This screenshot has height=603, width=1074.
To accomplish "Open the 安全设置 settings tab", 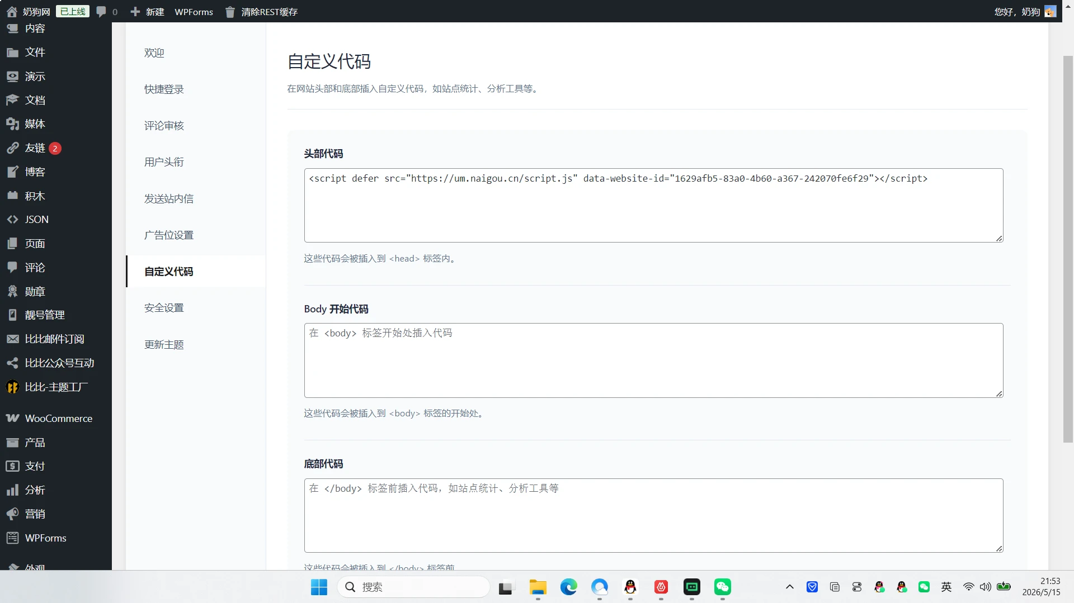I will tap(196, 308).
